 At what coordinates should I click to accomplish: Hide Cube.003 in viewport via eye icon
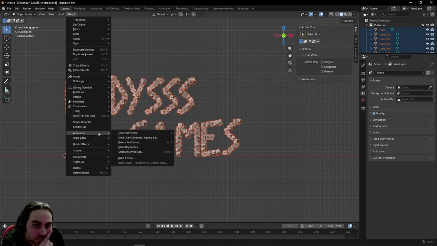coord(427,44)
